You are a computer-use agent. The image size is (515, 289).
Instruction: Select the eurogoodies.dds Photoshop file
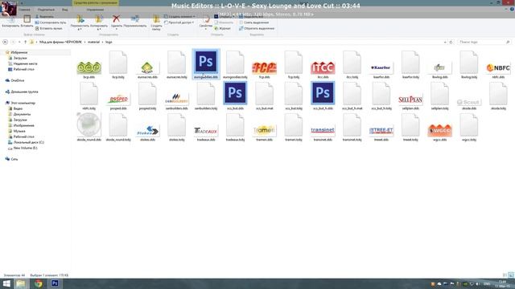click(x=206, y=64)
